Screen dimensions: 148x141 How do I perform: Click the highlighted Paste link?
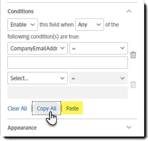pos(73,108)
